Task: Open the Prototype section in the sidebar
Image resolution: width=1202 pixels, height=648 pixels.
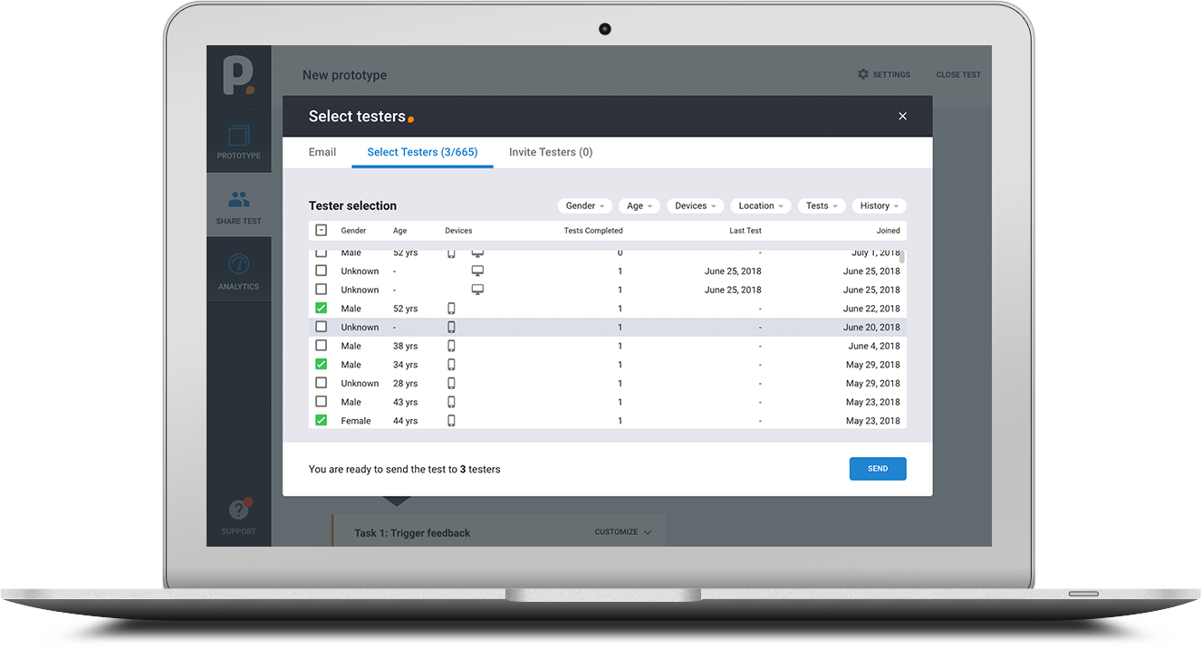Action: click(x=239, y=142)
